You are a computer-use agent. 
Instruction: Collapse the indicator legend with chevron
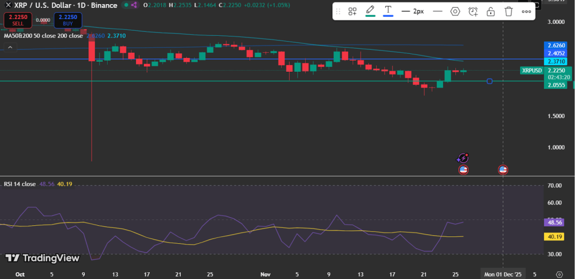[x=9, y=48]
